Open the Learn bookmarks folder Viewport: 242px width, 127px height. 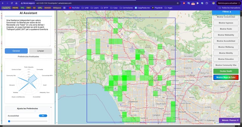[95, 8]
